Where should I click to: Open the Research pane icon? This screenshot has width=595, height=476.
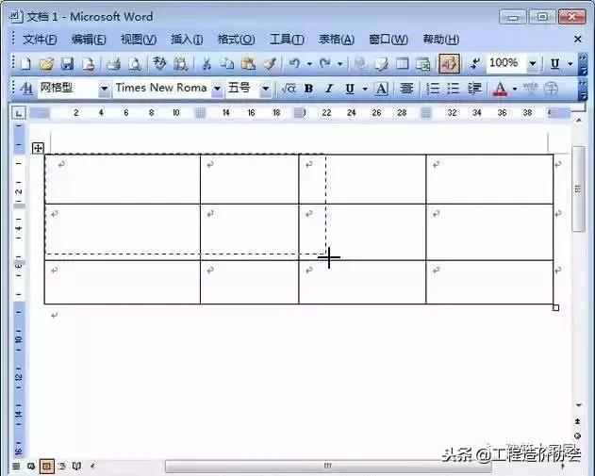point(181,64)
